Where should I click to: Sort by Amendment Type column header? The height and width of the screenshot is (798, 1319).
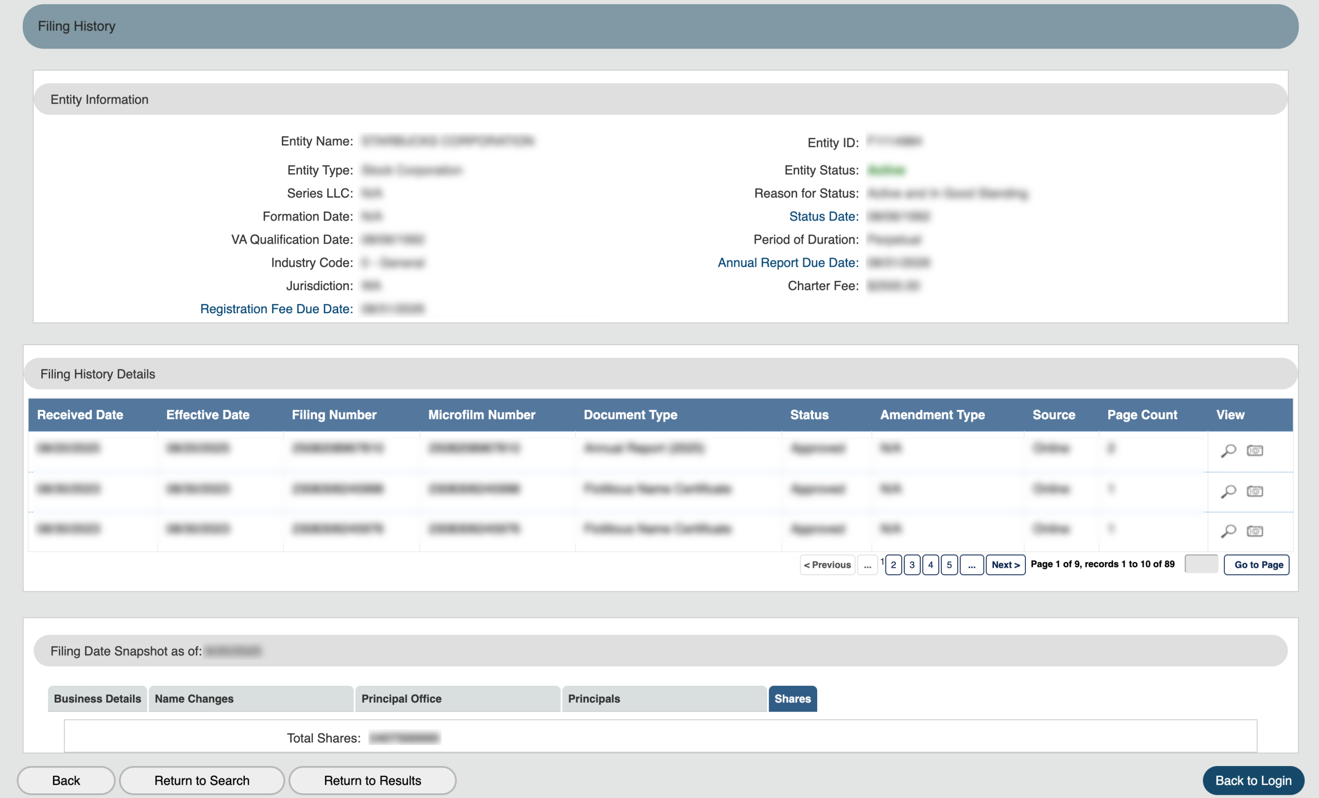point(933,415)
